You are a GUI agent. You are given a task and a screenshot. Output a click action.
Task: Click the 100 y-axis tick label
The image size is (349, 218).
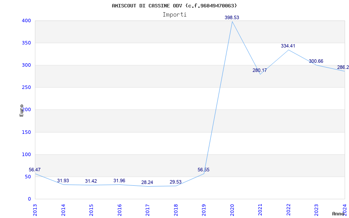pos(26,155)
